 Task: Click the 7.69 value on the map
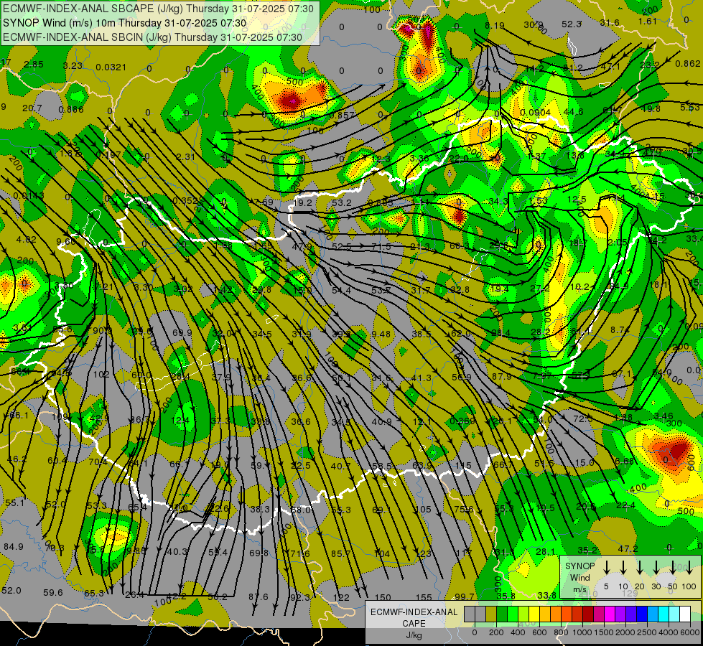(264, 202)
